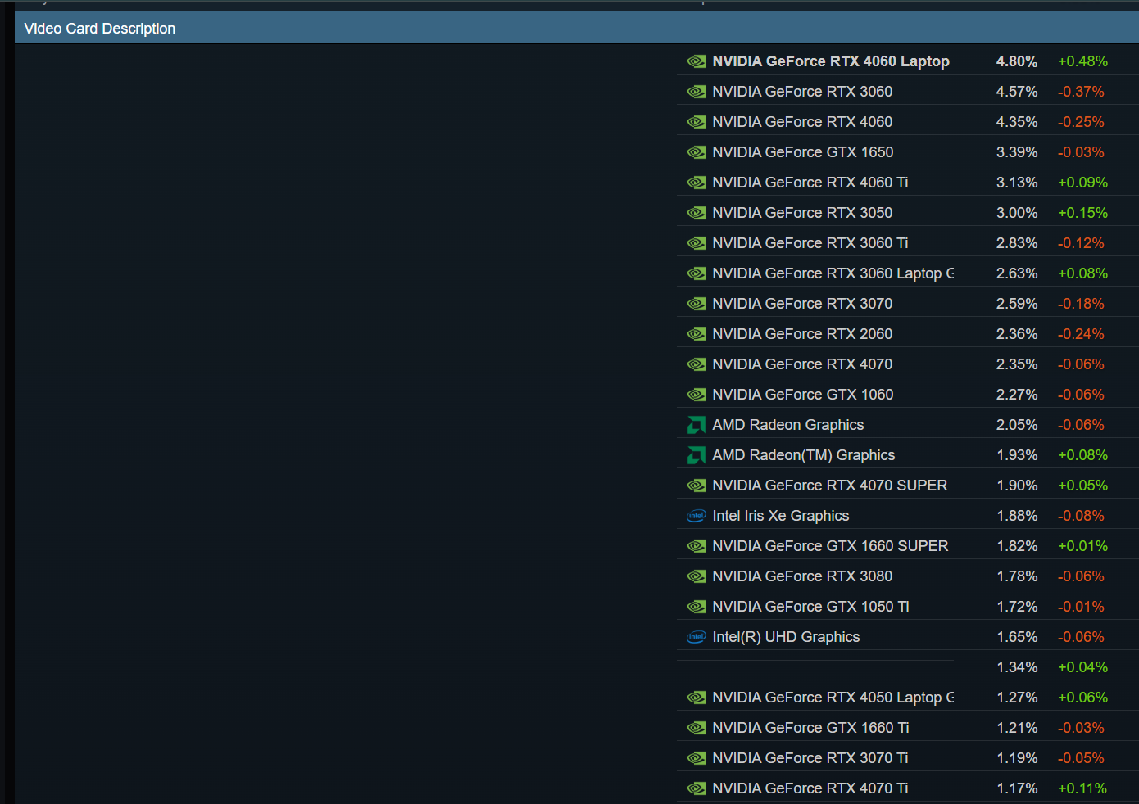Image resolution: width=1139 pixels, height=804 pixels.
Task: Click NVIDIA icon beside GeForce RTX 2060
Action: (697, 334)
